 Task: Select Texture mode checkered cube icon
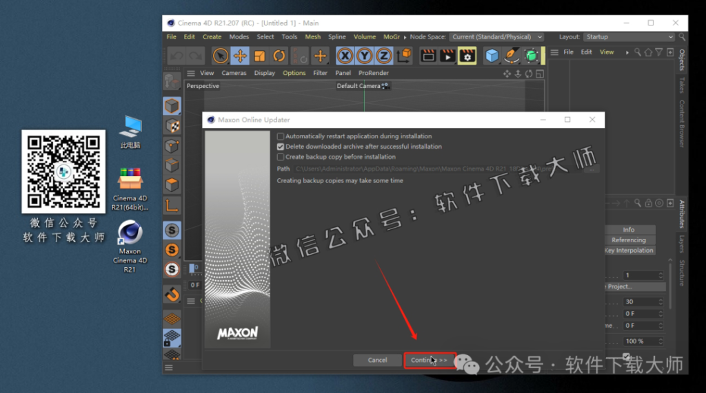click(172, 126)
